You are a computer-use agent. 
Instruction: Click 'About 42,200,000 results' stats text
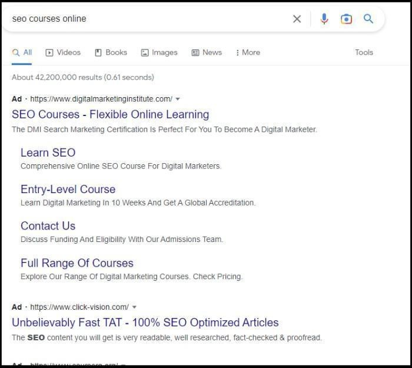coord(83,77)
